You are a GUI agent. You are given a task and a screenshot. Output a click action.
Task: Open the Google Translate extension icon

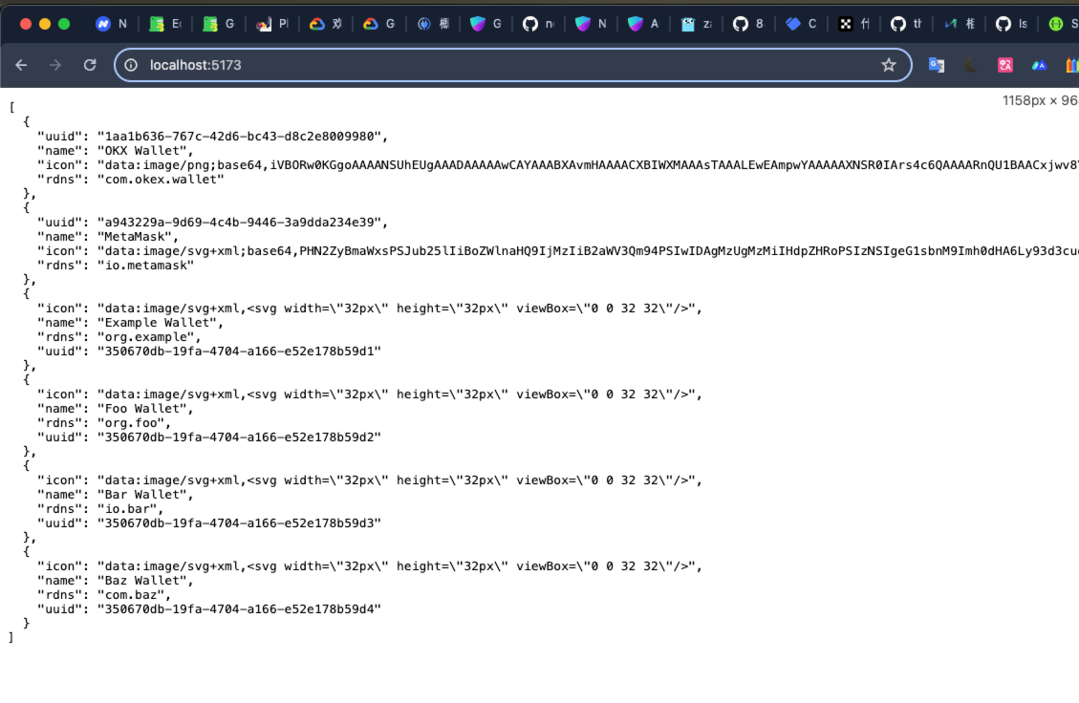coord(936,65)
